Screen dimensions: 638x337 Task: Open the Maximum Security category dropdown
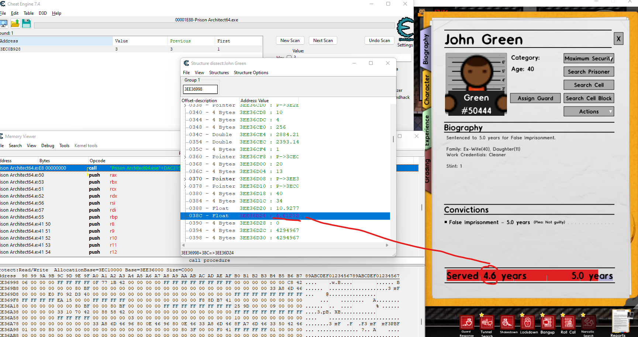tap(589, 58)
